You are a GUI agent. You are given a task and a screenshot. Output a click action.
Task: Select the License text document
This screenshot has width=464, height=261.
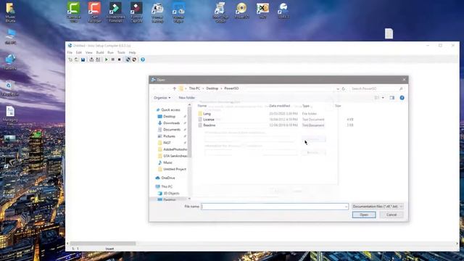pyautogui.click(x=209, y=119)
